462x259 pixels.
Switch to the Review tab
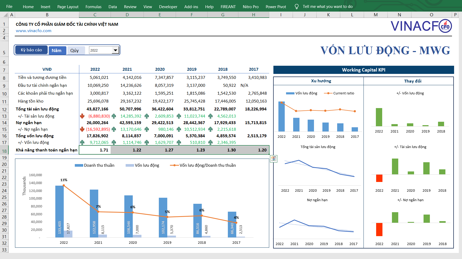point(130,7)
